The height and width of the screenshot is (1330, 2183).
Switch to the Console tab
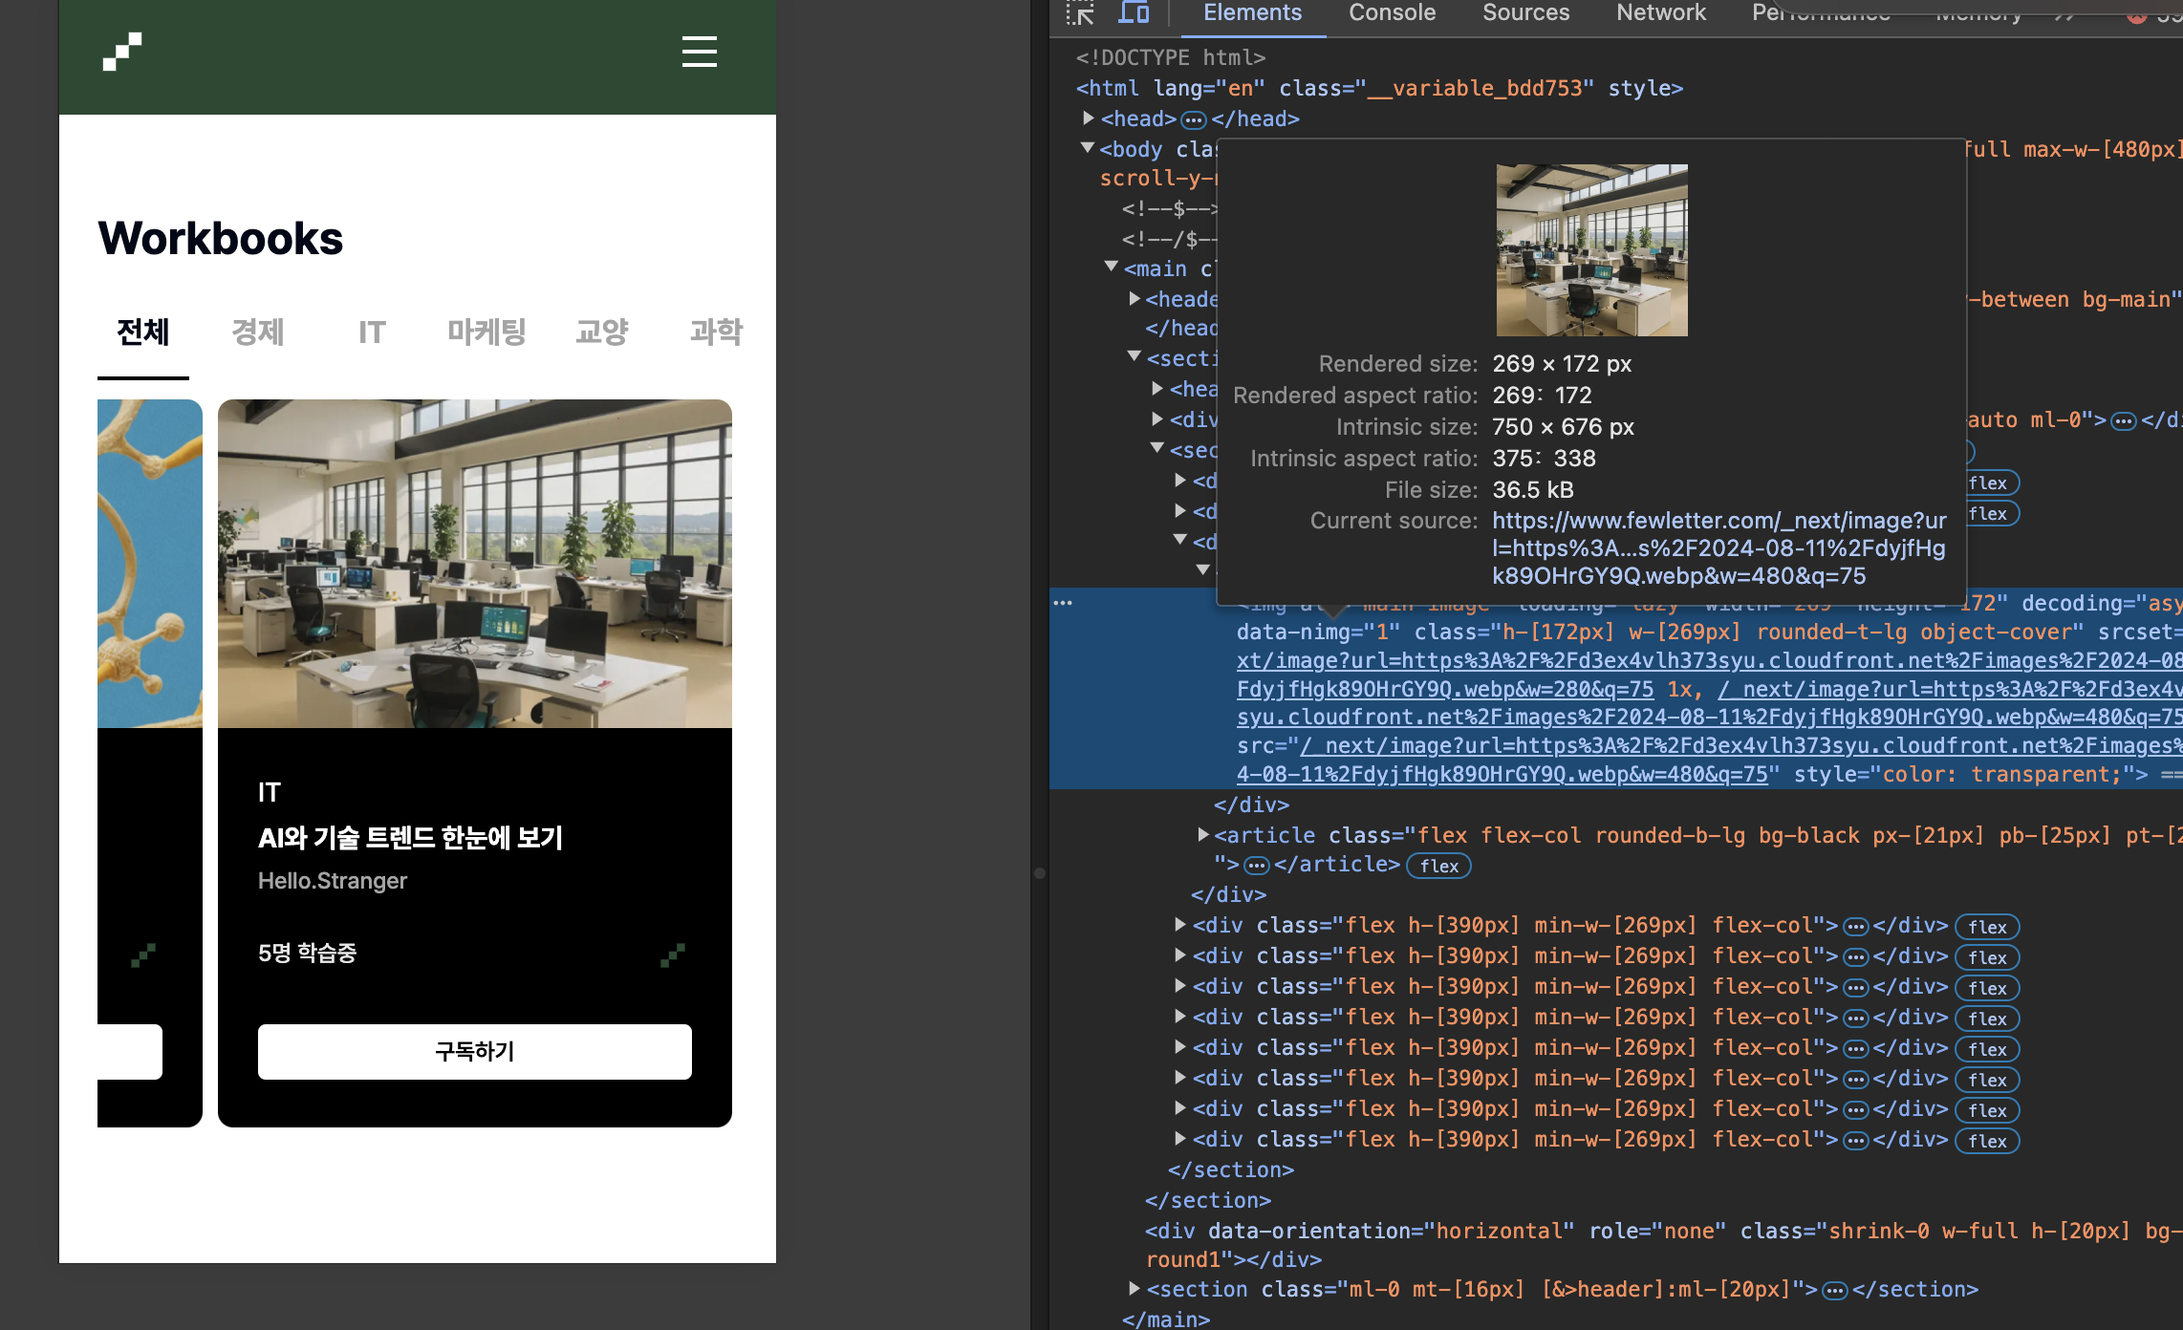pyautogui.click(x=1392, y=13)
